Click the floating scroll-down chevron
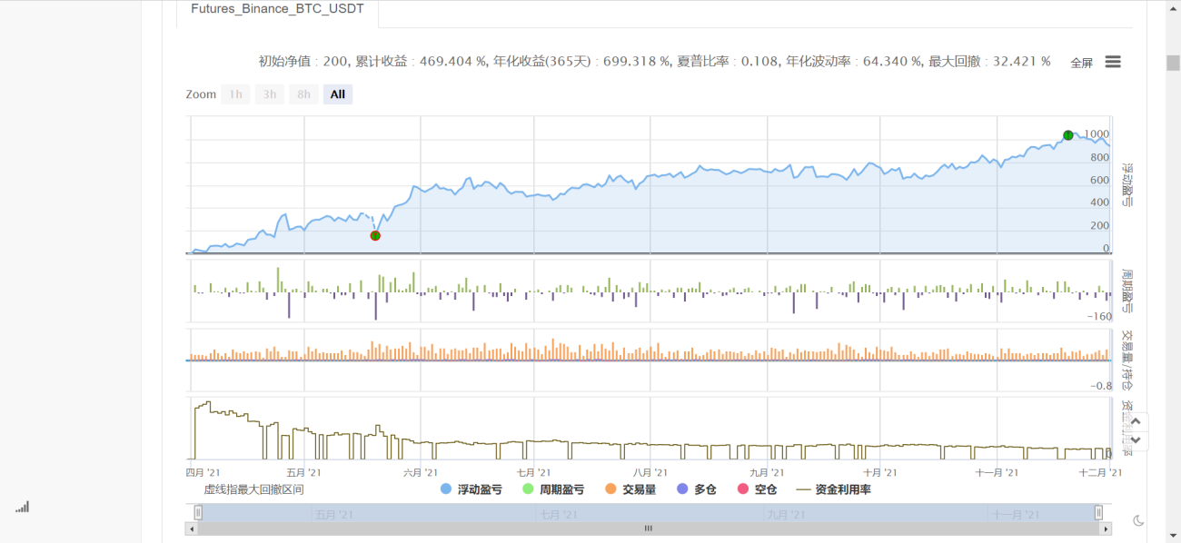The height and width of the screenshot is (543, 1181). [1136, 440]
